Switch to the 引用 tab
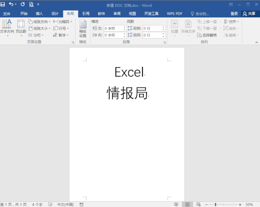The image size is (260, 207). pos(86,13)
